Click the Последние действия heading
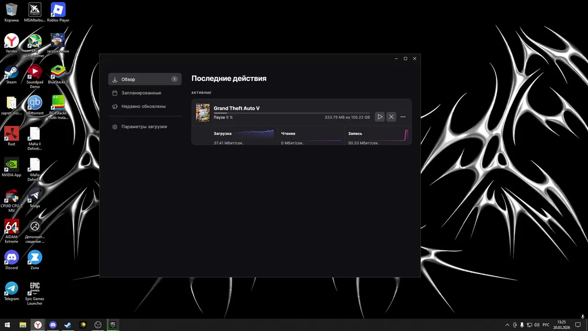The height and width of the screenshot is (331, 588). pos(229,79)
